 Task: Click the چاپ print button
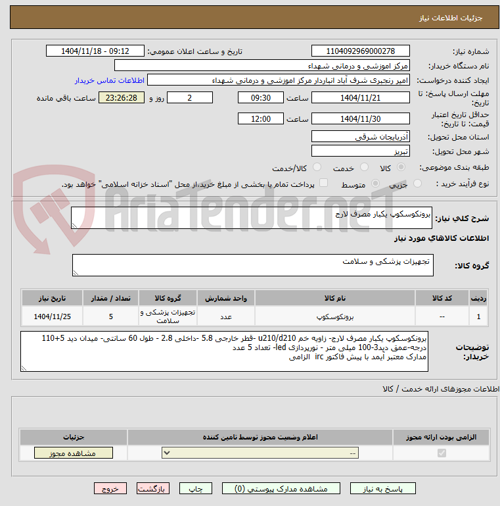[x=196, y=489]
